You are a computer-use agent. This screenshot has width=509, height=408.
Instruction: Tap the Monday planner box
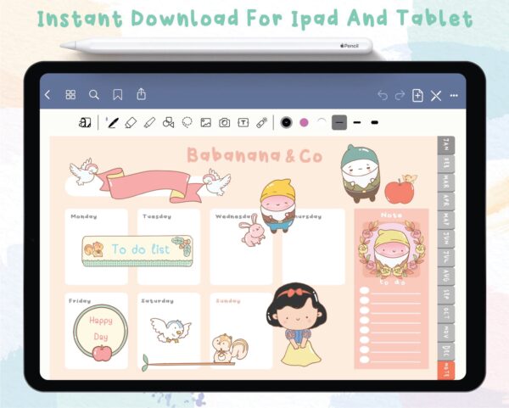[97, 247]
